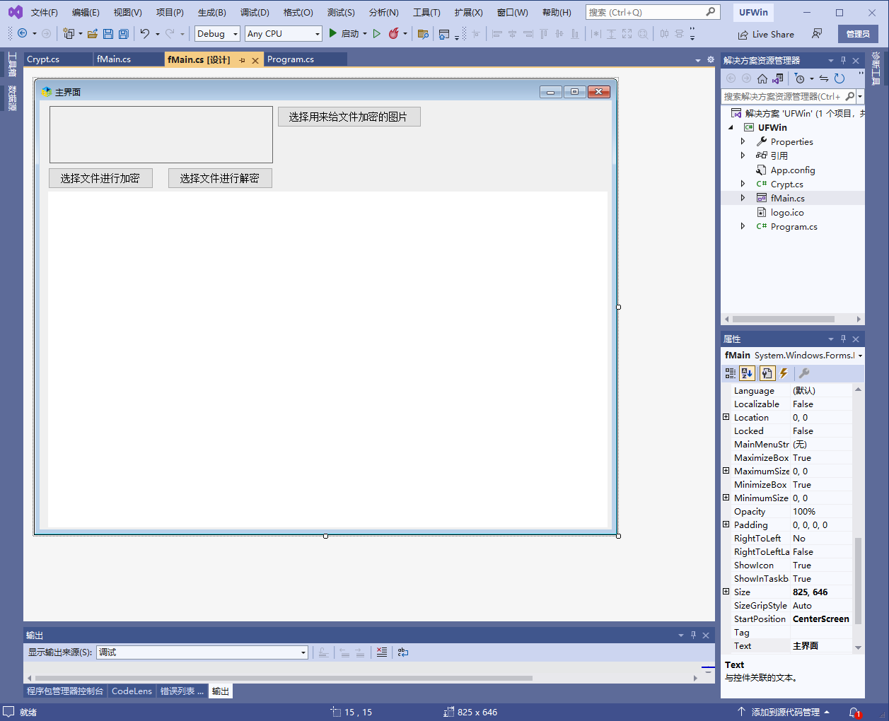Start debugging with the green 启动 button
The image size is (889, 721).
(344, 33)
